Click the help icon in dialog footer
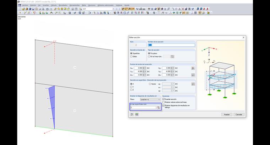This screenshot has height=145, width=270. coord(132,114)
